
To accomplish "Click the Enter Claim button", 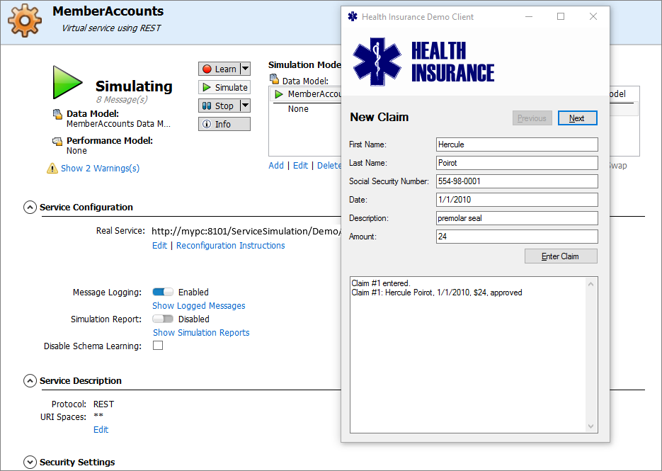I will tap(561, 256).
